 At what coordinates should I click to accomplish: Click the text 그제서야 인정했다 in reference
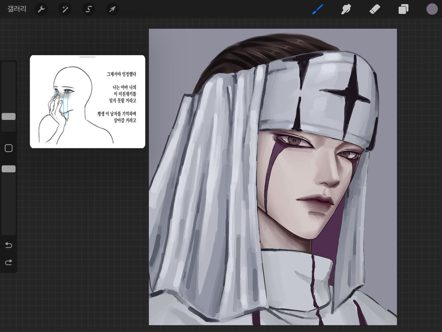click(x=121, y=74)
